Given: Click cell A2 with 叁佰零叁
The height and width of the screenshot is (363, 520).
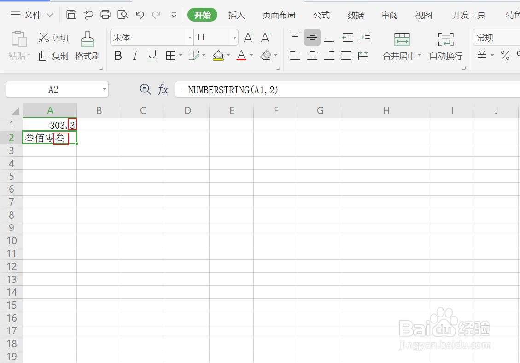Looking at the screenshot, I should 50,138.
